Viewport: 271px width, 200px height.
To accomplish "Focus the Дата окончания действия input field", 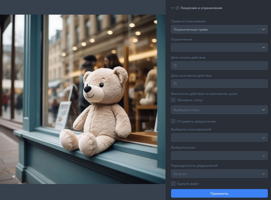I will (222, 84).
